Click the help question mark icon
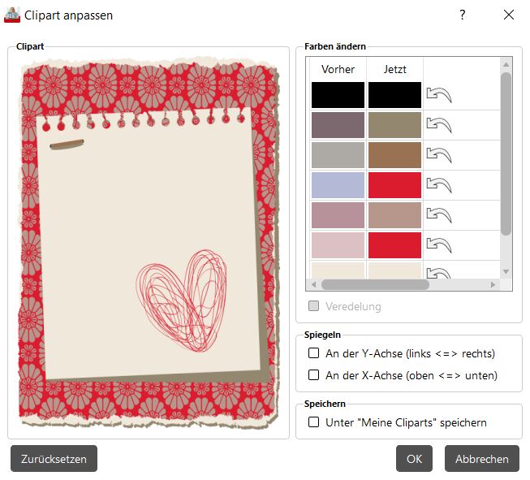The width and height of the screenshot is (530, 480). coord(463,15)
